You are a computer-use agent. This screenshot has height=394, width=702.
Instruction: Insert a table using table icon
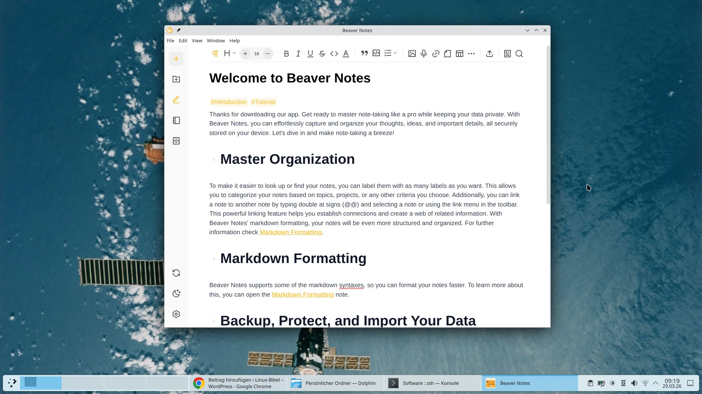[459, 54]
